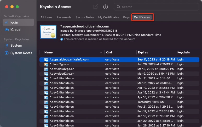Image resolution: width=202 pixels, height=127 pixels.
Task: Open the Passwords tab
Action: [64, 18]
